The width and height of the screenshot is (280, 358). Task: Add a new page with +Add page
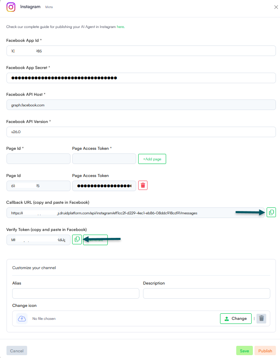click(x=152, y=159)
